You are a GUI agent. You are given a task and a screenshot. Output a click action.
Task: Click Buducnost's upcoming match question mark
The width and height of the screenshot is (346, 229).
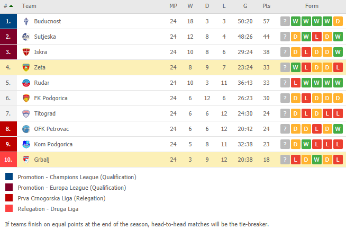285,21
